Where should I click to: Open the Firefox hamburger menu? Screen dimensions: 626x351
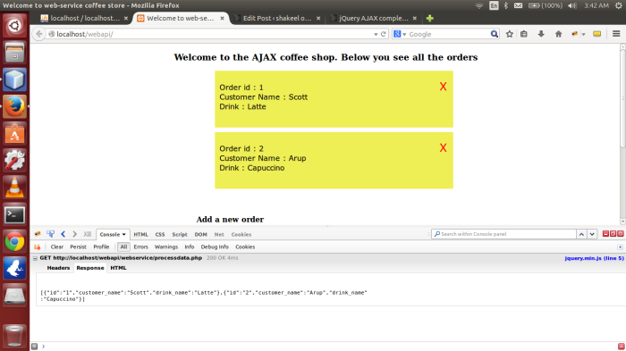pyautogui.click(x=616, y=34)
